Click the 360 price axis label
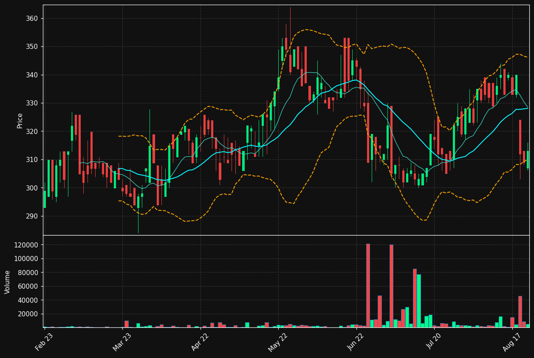Image resolution: width=534 pixels, height=358 pixels. (x=32, y=19)
